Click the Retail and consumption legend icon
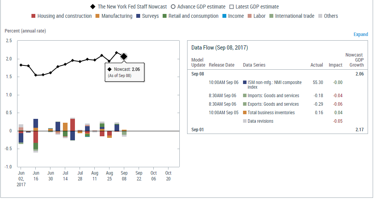 (165, 16)
